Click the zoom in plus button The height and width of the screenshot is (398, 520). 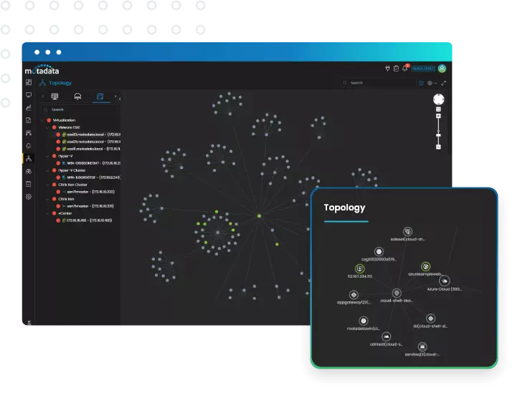tap(438, 116)
